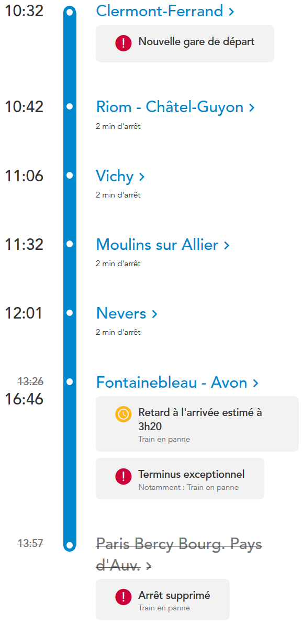Click the chevron after Fontainebleau - Avon
Image resolution: width=303 pixels, height=624 pixels.
pos(256,384)
